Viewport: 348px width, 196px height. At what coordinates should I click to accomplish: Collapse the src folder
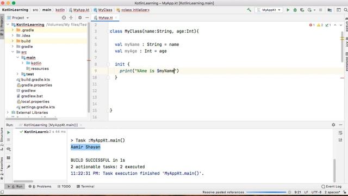13,52
